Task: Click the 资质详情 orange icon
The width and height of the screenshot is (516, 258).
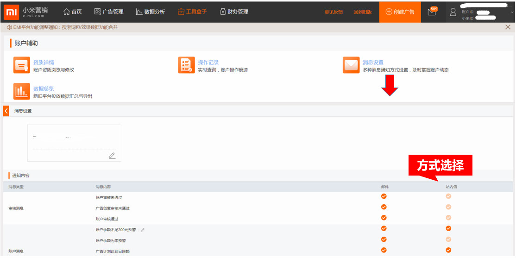Action: click(x=21, y=66)
